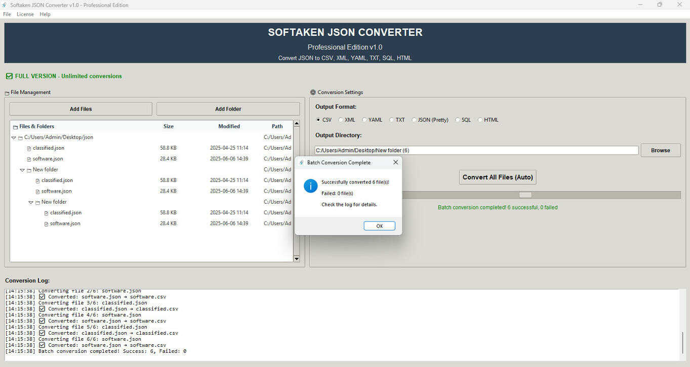Open the License menu

click(x=25, y=14)
